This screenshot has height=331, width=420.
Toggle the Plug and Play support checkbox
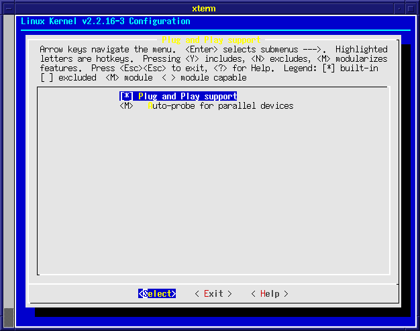(x=126, y=97)
